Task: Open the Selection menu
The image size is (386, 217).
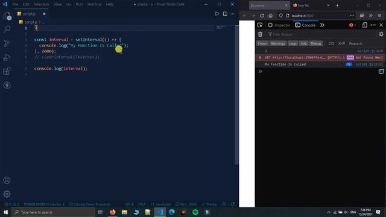Action: pos(42,4)
